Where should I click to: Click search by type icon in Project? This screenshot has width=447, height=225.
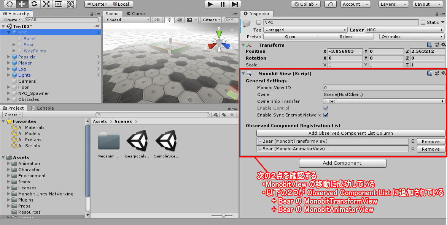click(x=216, y=115)
